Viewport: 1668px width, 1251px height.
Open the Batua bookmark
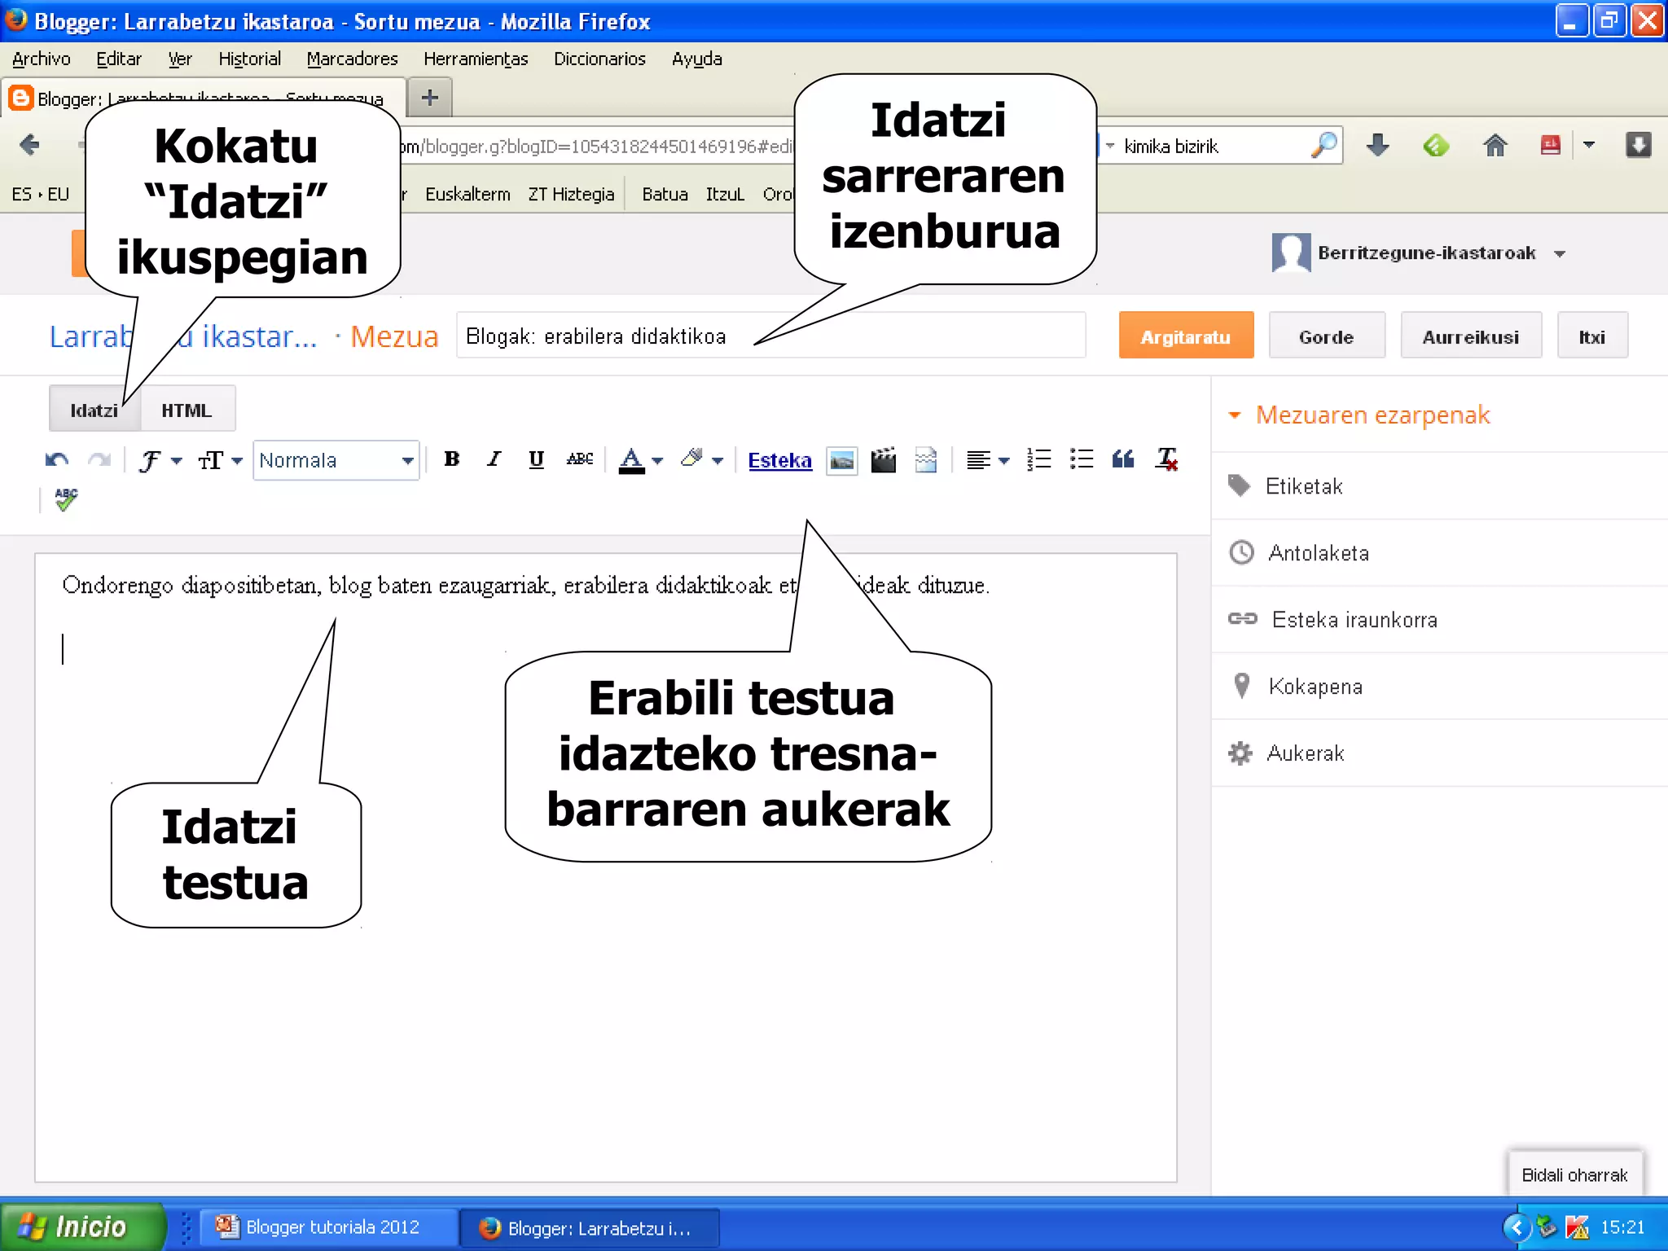pos(665,194)
